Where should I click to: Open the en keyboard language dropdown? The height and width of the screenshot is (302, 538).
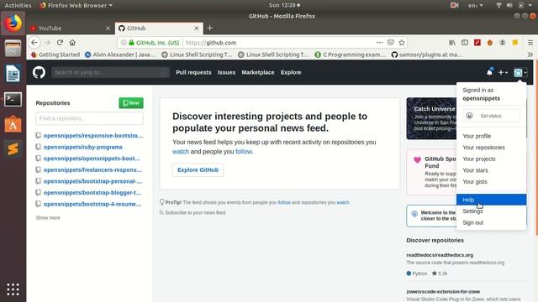475,5
